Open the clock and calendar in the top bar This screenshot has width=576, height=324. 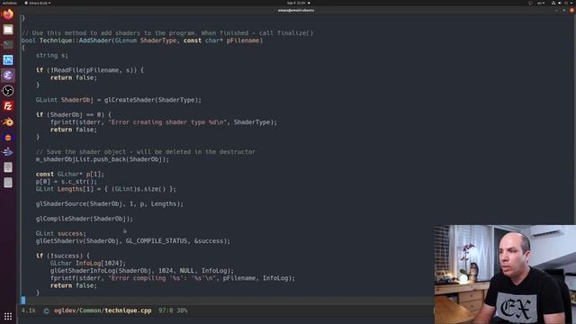click(296, 3)
